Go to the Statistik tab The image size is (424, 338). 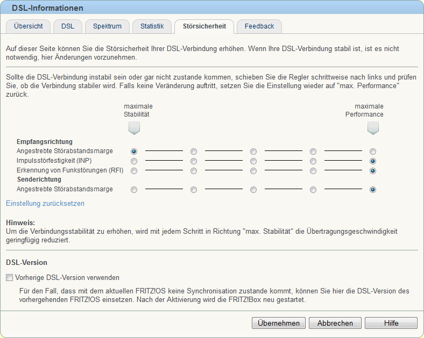pos(152,26)
